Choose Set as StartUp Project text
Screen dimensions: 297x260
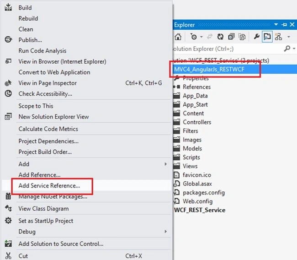(46, 221)
